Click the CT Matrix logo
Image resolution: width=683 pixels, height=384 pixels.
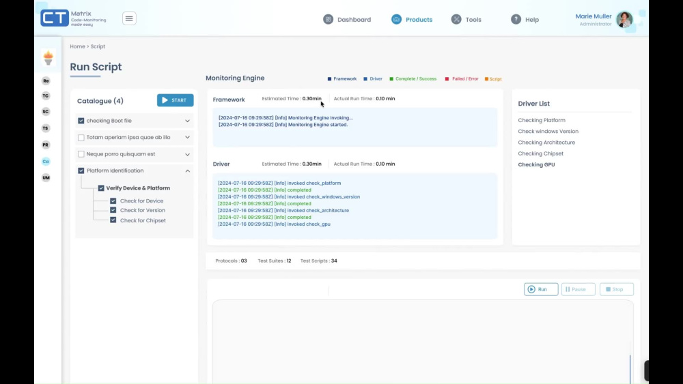[x=73, y=18]
